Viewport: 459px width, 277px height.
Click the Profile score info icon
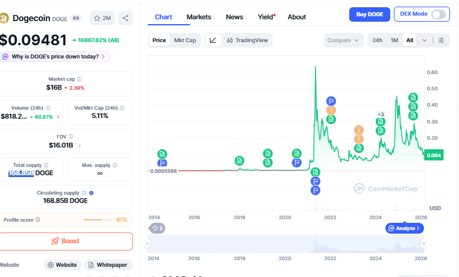38,220
